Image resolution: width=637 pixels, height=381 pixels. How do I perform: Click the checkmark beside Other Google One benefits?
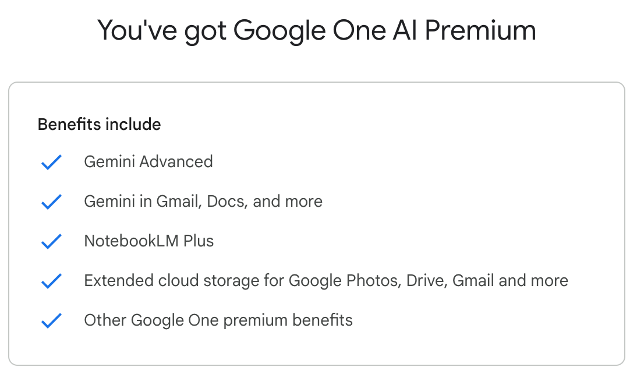tap(52, 320)
